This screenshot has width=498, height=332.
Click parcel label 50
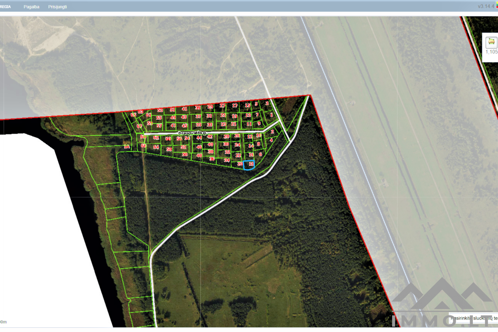point(185,154)
